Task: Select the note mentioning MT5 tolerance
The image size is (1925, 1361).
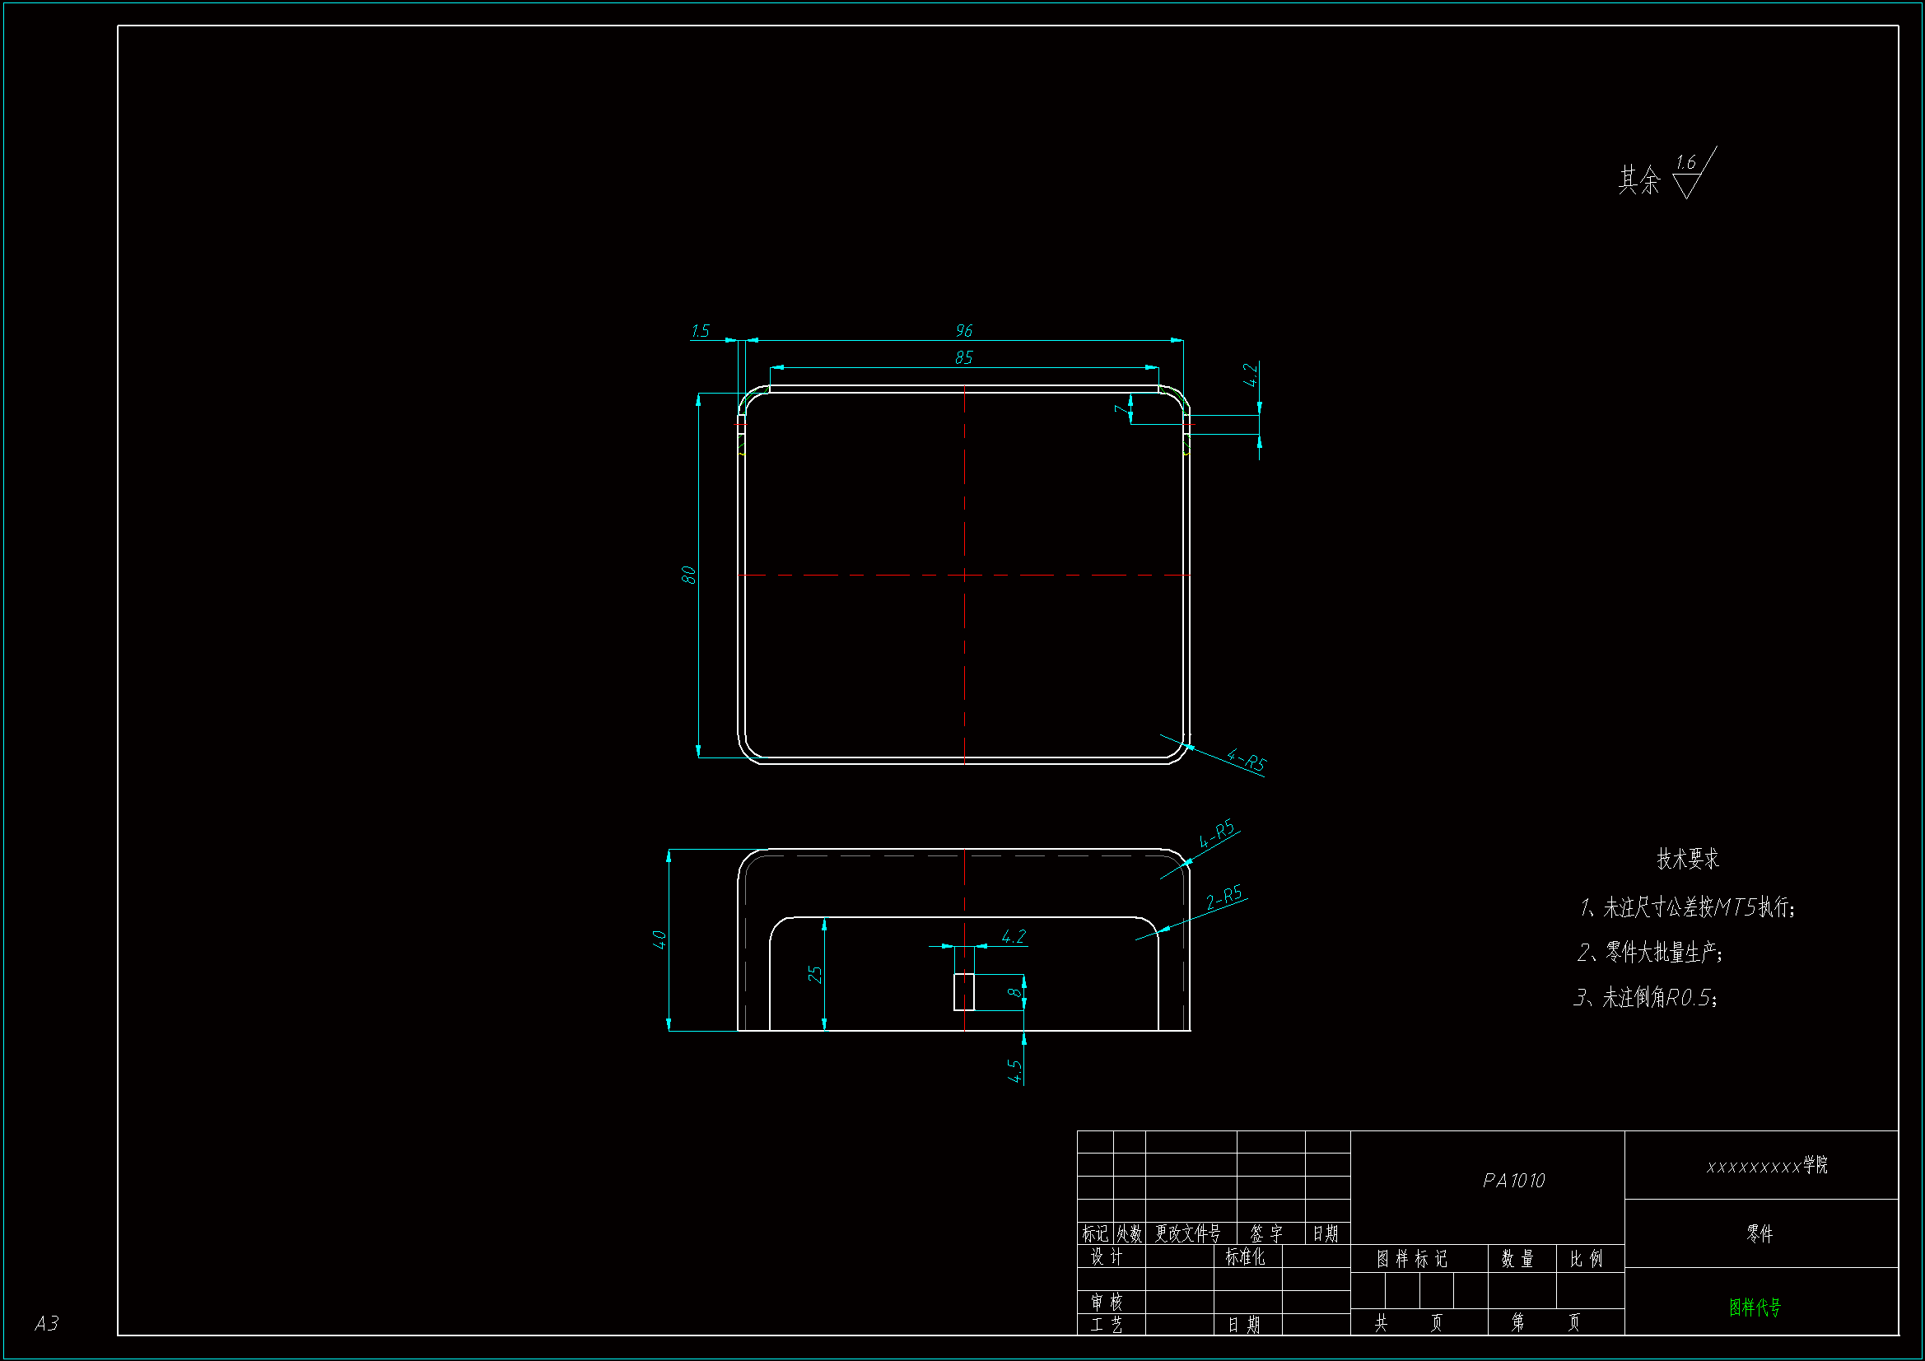Action: 1687,907
